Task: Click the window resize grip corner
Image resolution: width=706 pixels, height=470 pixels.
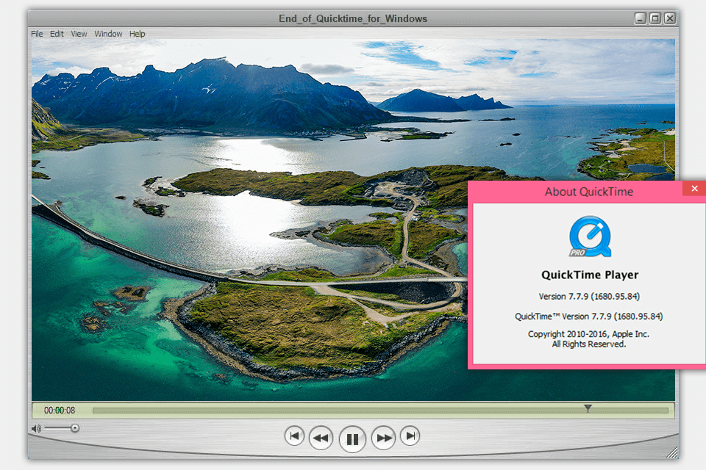Action: click(671, 452)
